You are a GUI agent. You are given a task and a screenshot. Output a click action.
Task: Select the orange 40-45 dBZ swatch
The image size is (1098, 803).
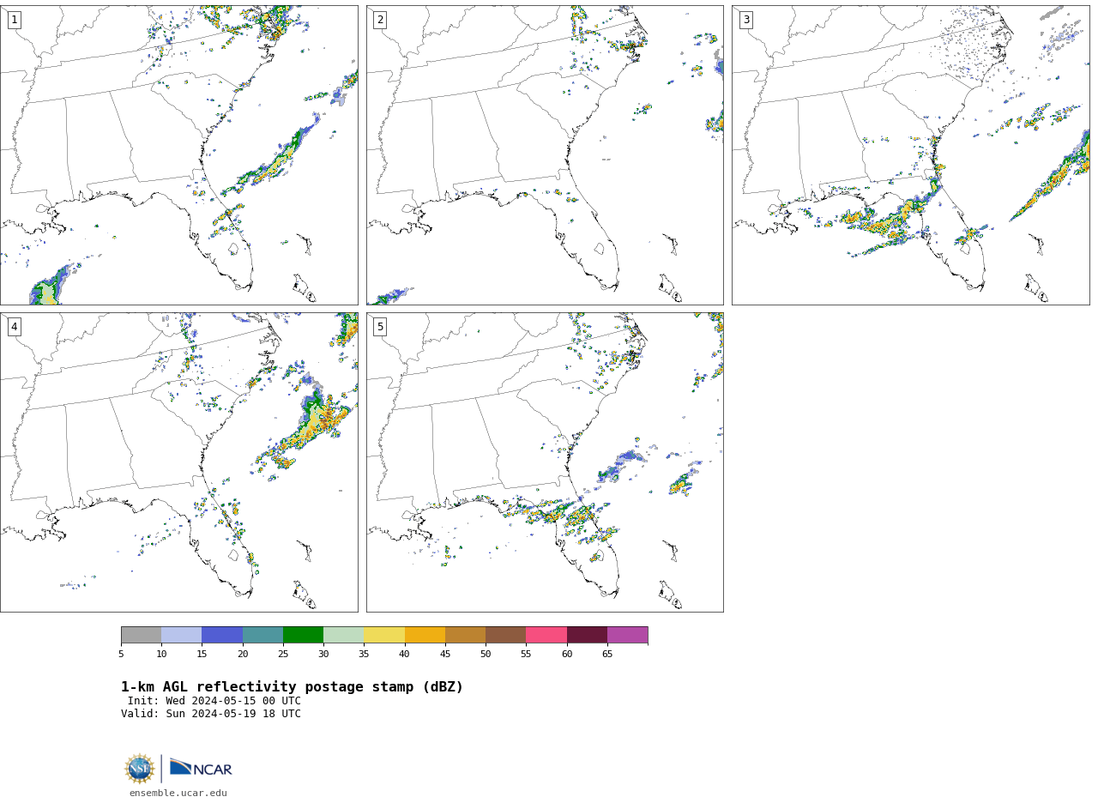pos(425,635)
